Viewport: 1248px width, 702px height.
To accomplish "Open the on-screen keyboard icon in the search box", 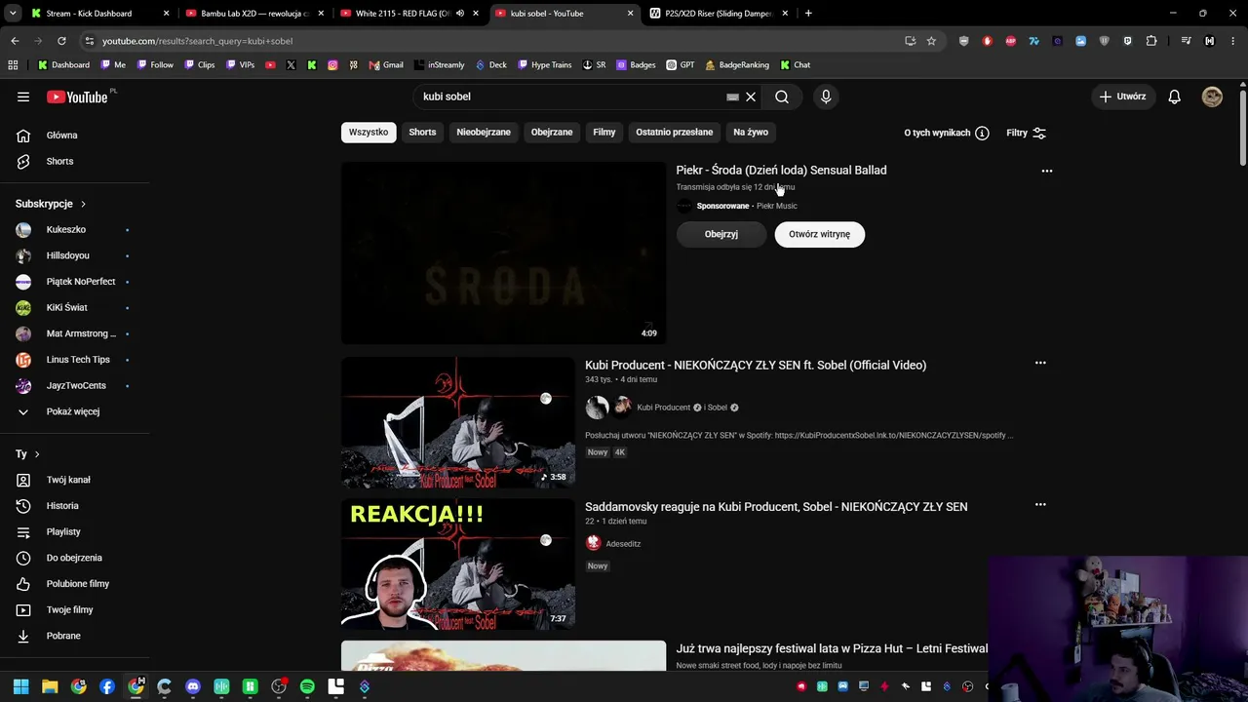I will coord(732,97).
